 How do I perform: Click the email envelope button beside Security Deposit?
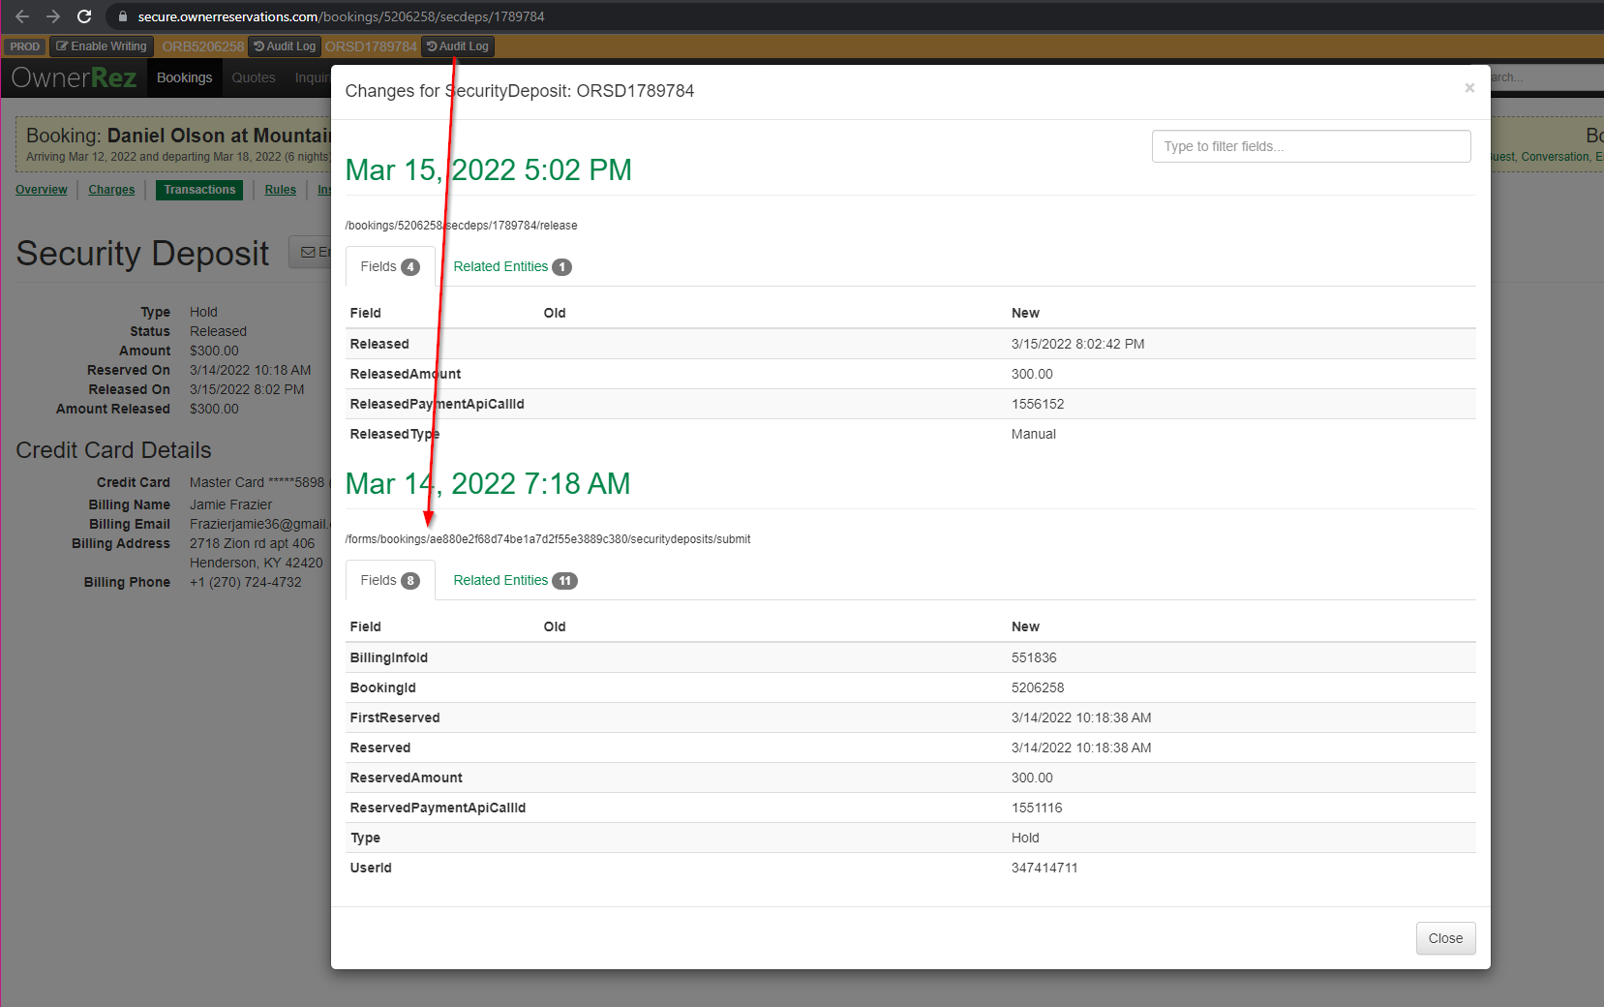point(312,252)
